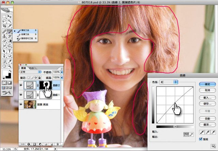Image resolution: width=218 pixels, height=151 pixels.
Task: Click Jump to ImageReady icon
Action: coord(7,93)
